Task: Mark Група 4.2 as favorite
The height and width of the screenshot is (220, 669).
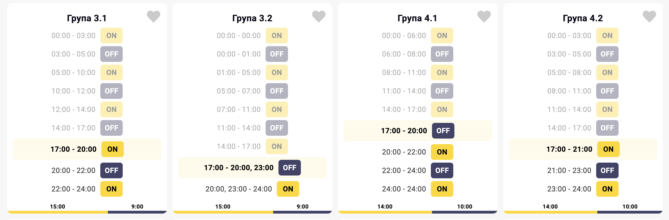Action: click(x=649, y=16)
